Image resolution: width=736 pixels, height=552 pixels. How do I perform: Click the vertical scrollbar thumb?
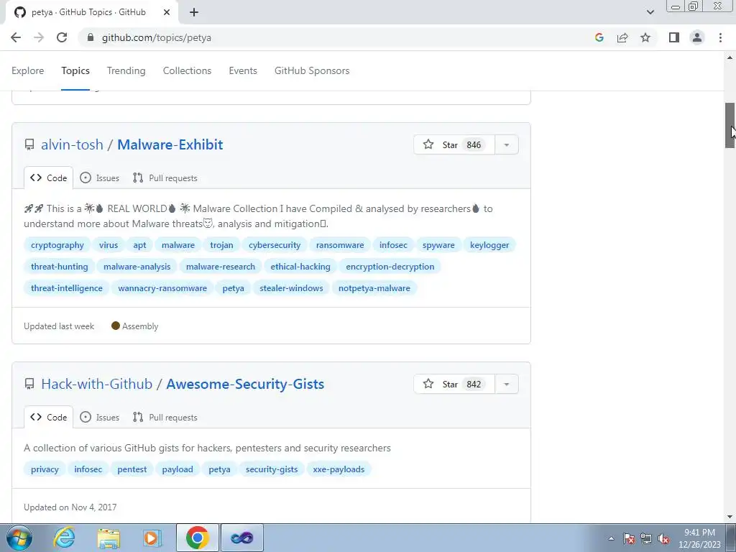[x=730, y=125]
